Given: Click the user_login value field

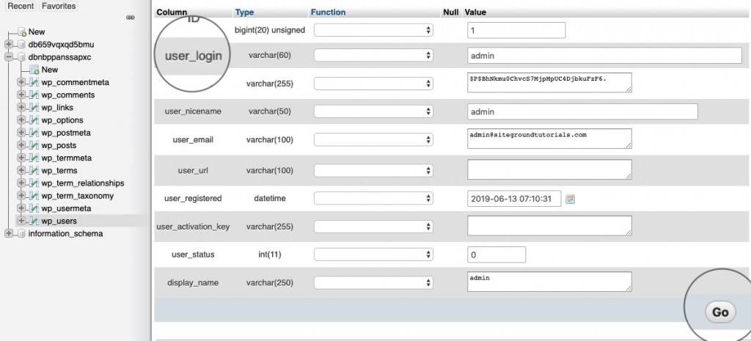Looking at the screenshot, I should pos(604,56).
